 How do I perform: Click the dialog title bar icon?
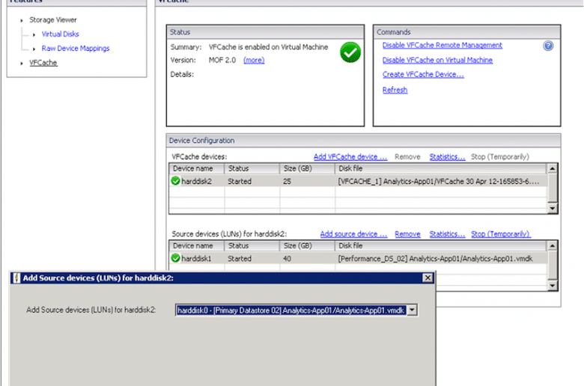(16, 278)
